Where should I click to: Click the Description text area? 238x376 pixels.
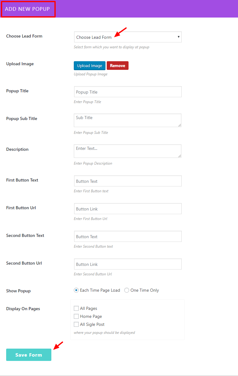(x=128, y=151)
